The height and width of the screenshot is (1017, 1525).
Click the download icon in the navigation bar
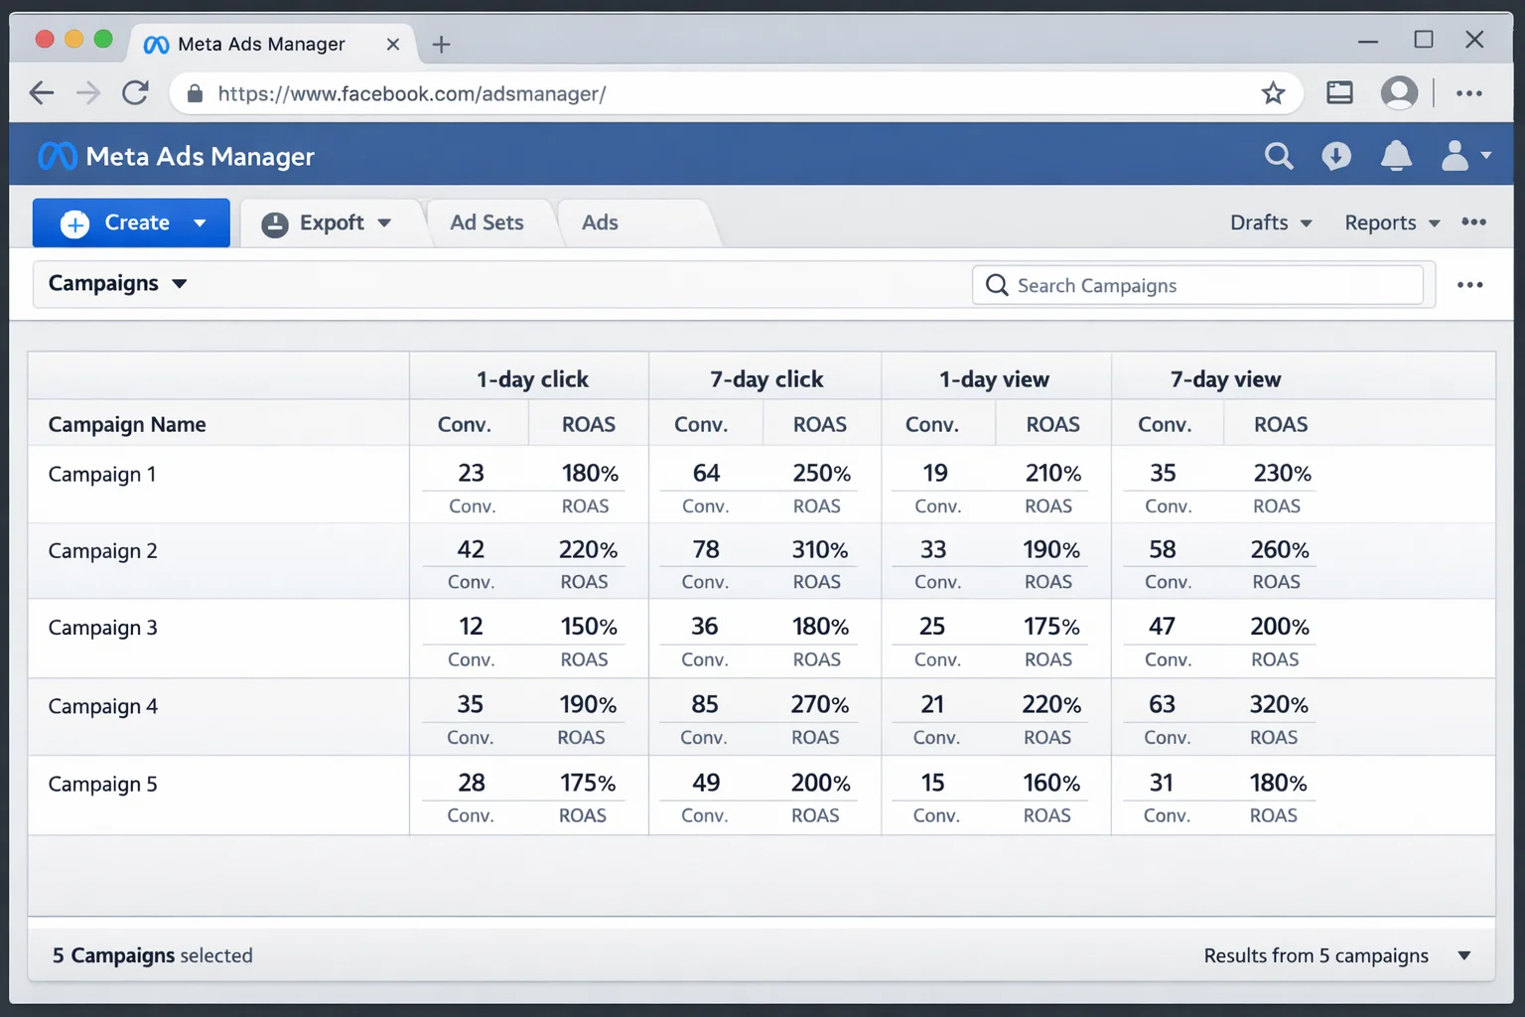coord(1336,156)
